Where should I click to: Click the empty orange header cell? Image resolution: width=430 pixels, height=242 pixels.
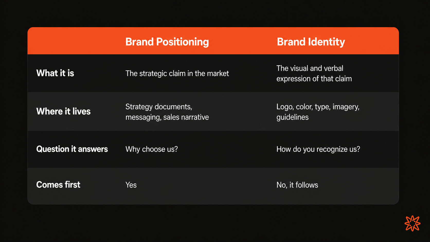tap(72, 41)
